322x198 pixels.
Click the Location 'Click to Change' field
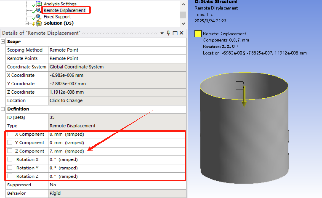point(117,100)
